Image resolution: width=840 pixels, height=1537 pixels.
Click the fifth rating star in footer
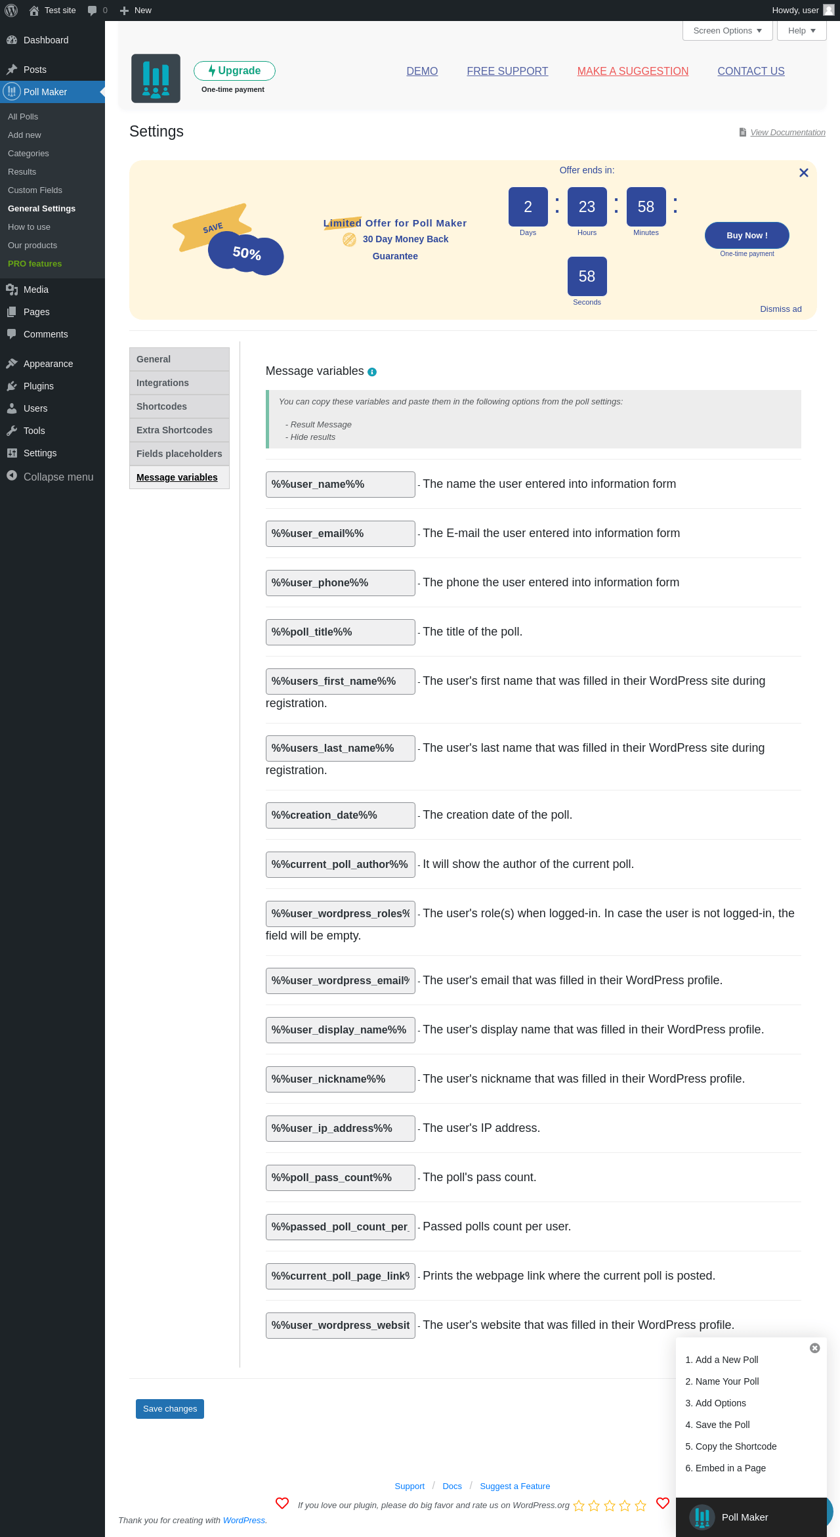[640, 1505]
